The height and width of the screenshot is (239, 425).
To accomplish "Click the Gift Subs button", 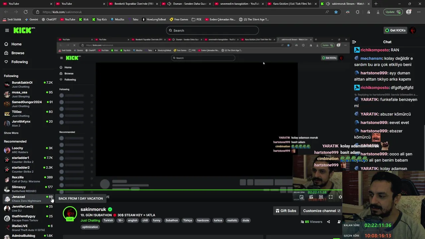I will coord(286,211).
